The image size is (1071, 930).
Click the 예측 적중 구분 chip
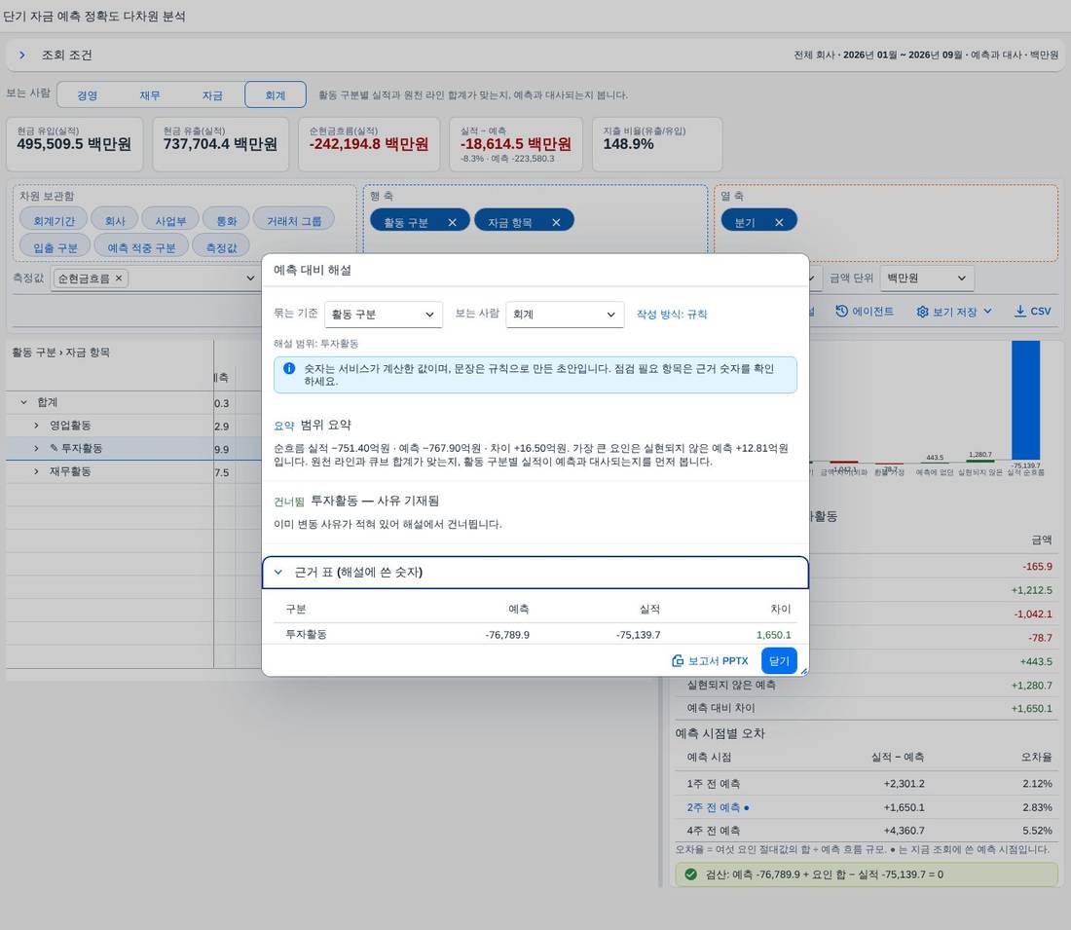141,247
